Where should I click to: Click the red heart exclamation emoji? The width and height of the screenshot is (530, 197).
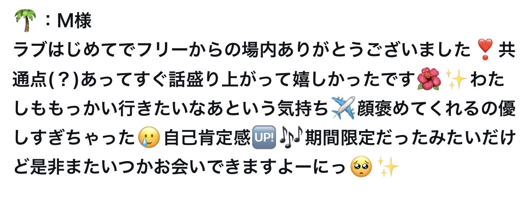(485, 50)
